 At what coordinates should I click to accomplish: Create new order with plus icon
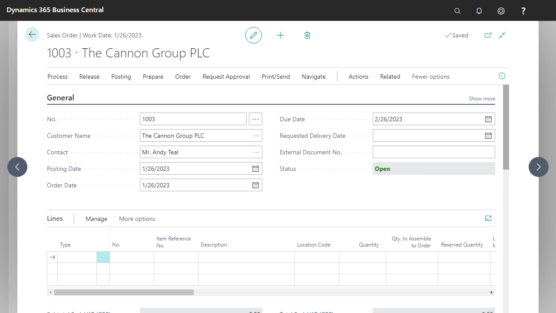pyautogui.click(x=281, y=35)
